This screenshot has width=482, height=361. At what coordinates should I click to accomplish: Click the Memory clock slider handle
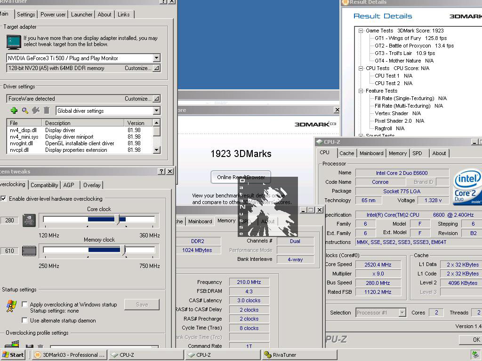(124, 250)
